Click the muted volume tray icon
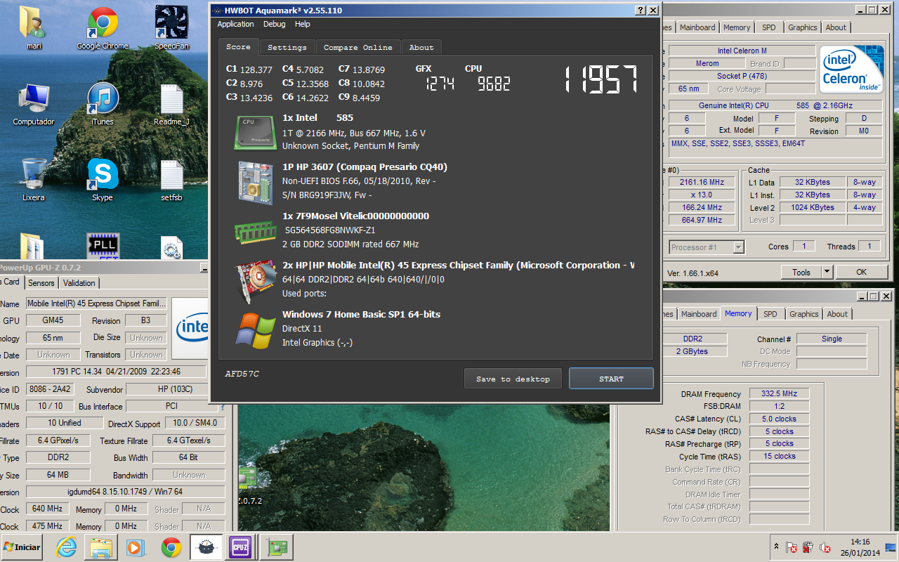899x562 pixels. coord(825,547)
